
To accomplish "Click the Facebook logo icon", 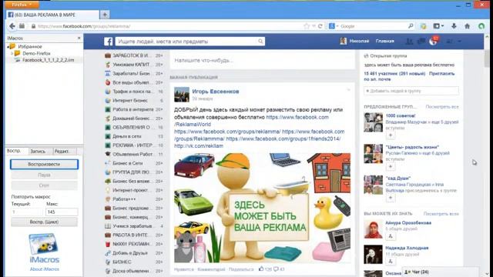I will 108,41.
